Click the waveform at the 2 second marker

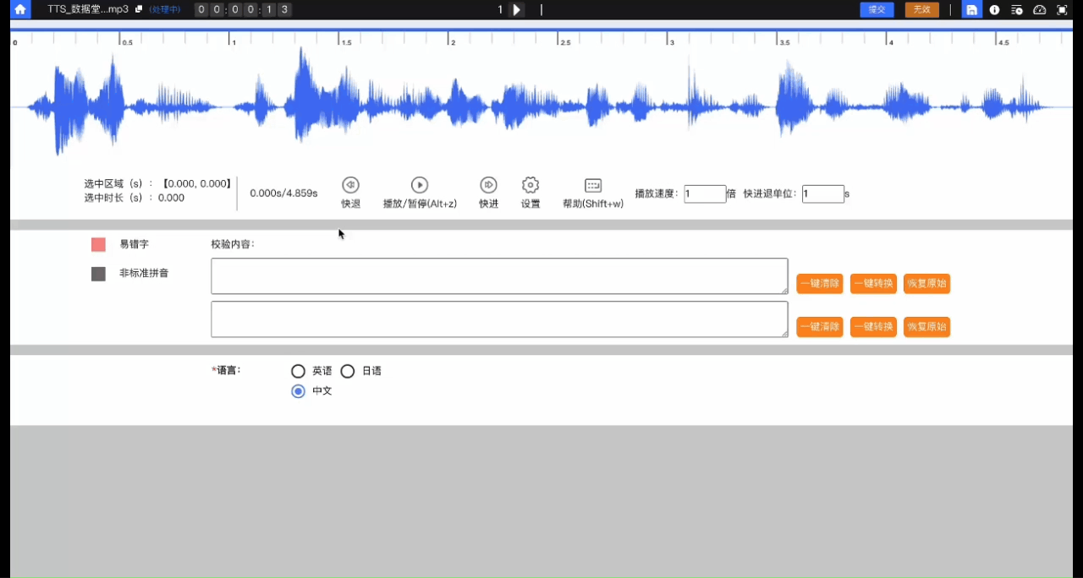pos(449,107)
